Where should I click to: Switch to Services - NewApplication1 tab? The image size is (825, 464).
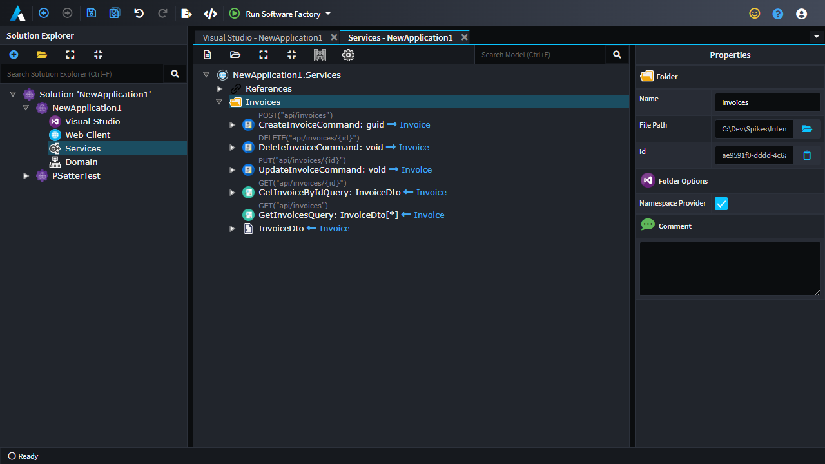coord(400,37)
